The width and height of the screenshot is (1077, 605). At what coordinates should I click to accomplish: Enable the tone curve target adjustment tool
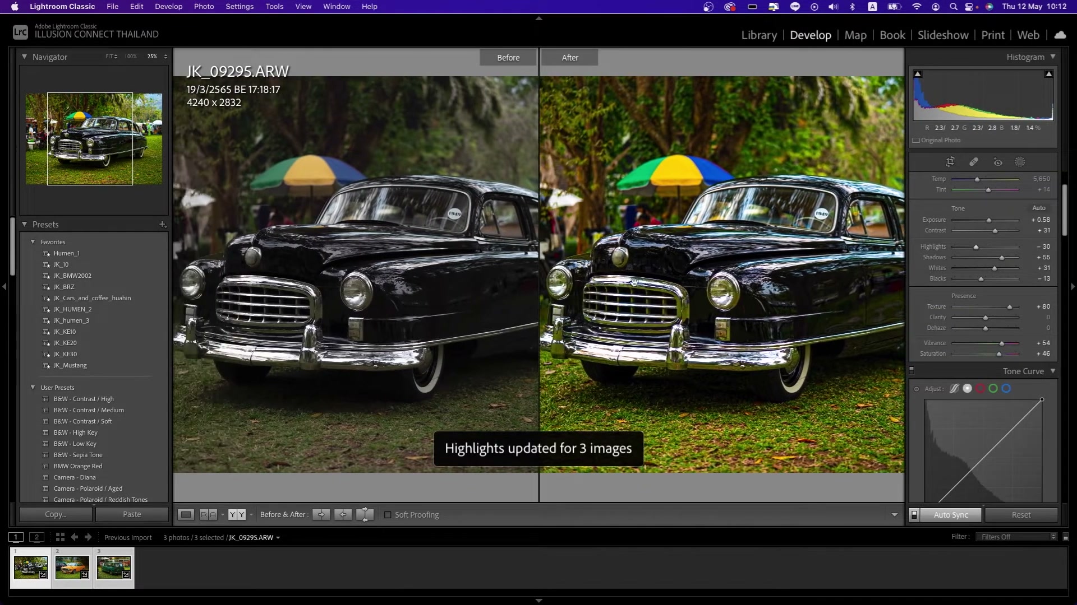917,389
